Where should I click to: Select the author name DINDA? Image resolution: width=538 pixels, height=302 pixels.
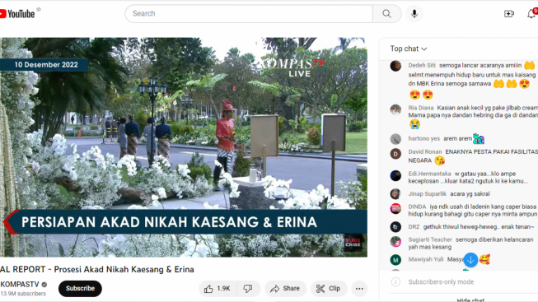[x=417, y=207]
